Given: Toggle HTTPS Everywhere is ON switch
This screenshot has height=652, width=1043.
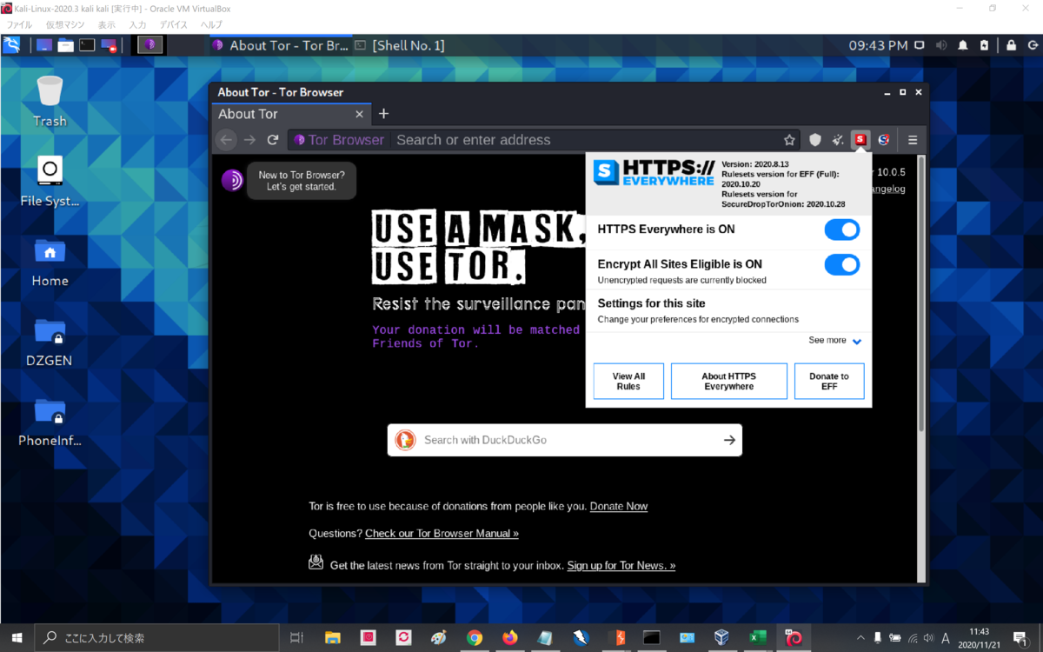Looking at the screenshot, I should pyautogui.click(x=841, y=230).
